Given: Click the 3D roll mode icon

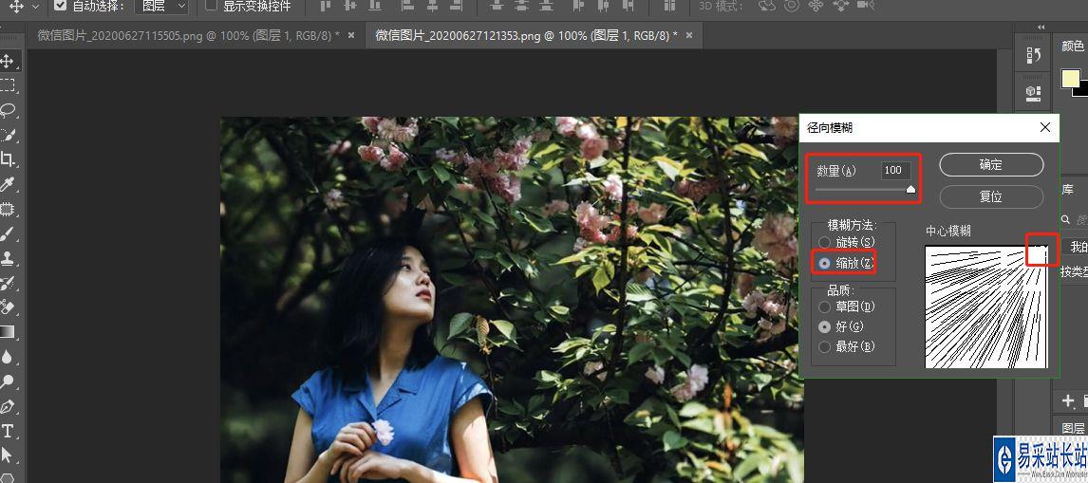Looking at the screenshot, I should [792, 7].
